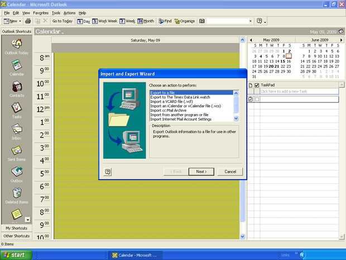Open the Find a Contact dropdown arrow
The image size is (346, 260).
(x=251, y=21)
